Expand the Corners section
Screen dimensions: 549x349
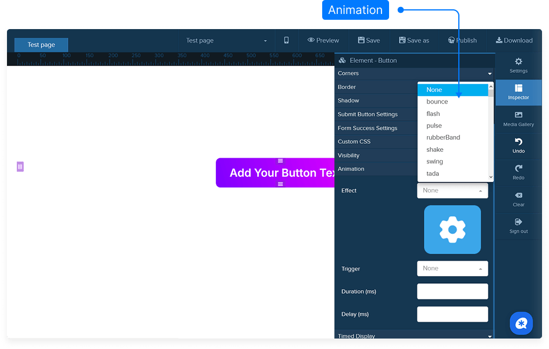click(x=414, y=73)
